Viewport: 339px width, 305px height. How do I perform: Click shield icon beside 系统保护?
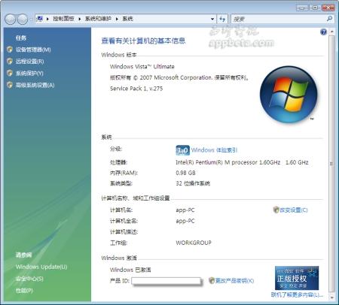pos(10,73)
